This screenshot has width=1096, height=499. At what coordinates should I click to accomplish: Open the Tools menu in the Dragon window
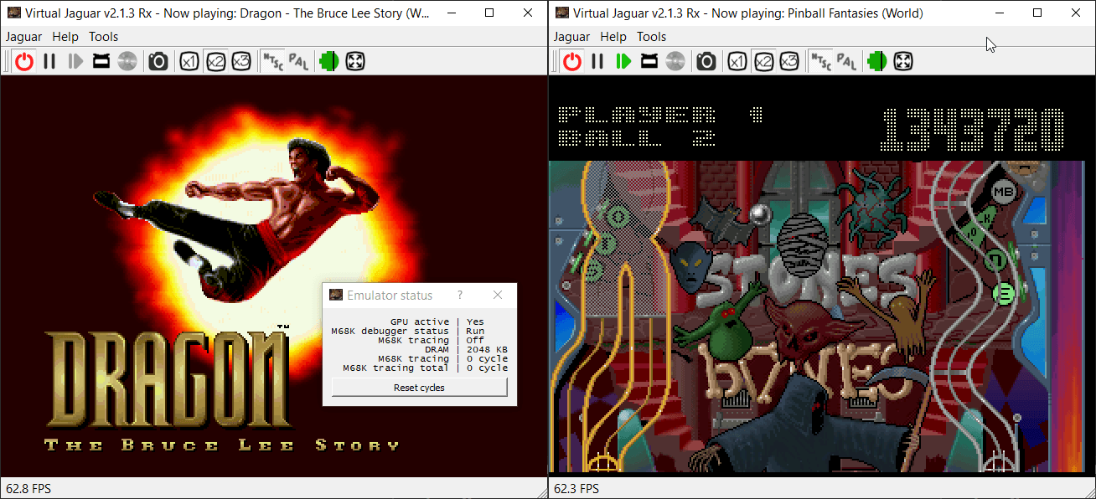[x=104, y=37]
